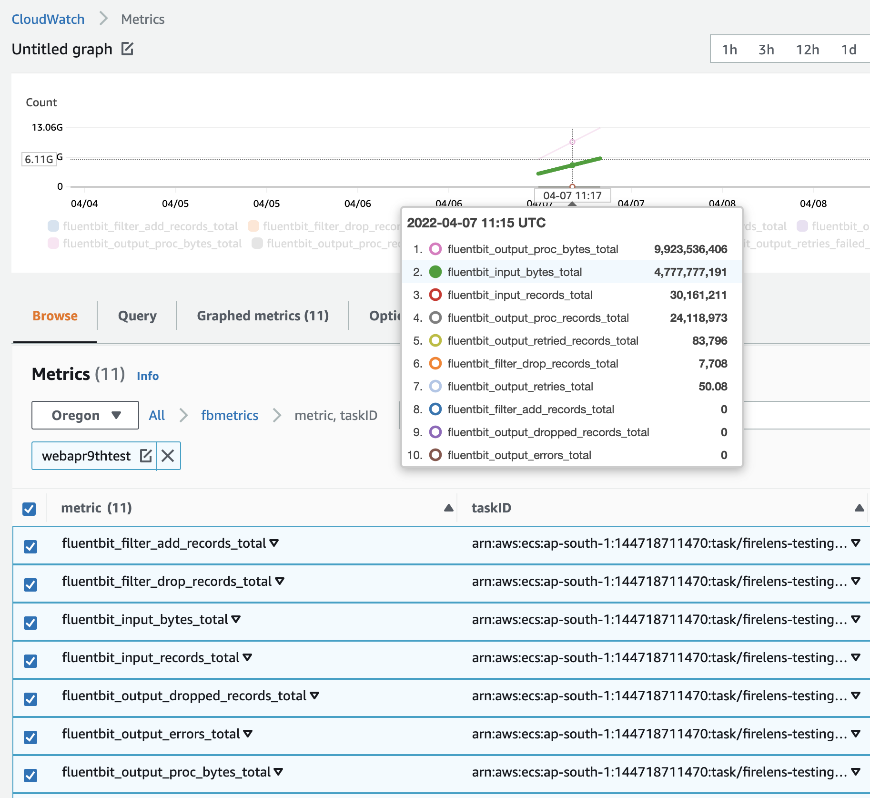The width and height of the screenshot is (870, 798).
Task: Sort by metric column ascending arrow
Action: (x=448, y=508)
